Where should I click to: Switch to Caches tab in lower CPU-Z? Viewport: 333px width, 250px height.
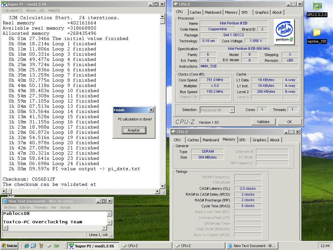tap(193, 140)
